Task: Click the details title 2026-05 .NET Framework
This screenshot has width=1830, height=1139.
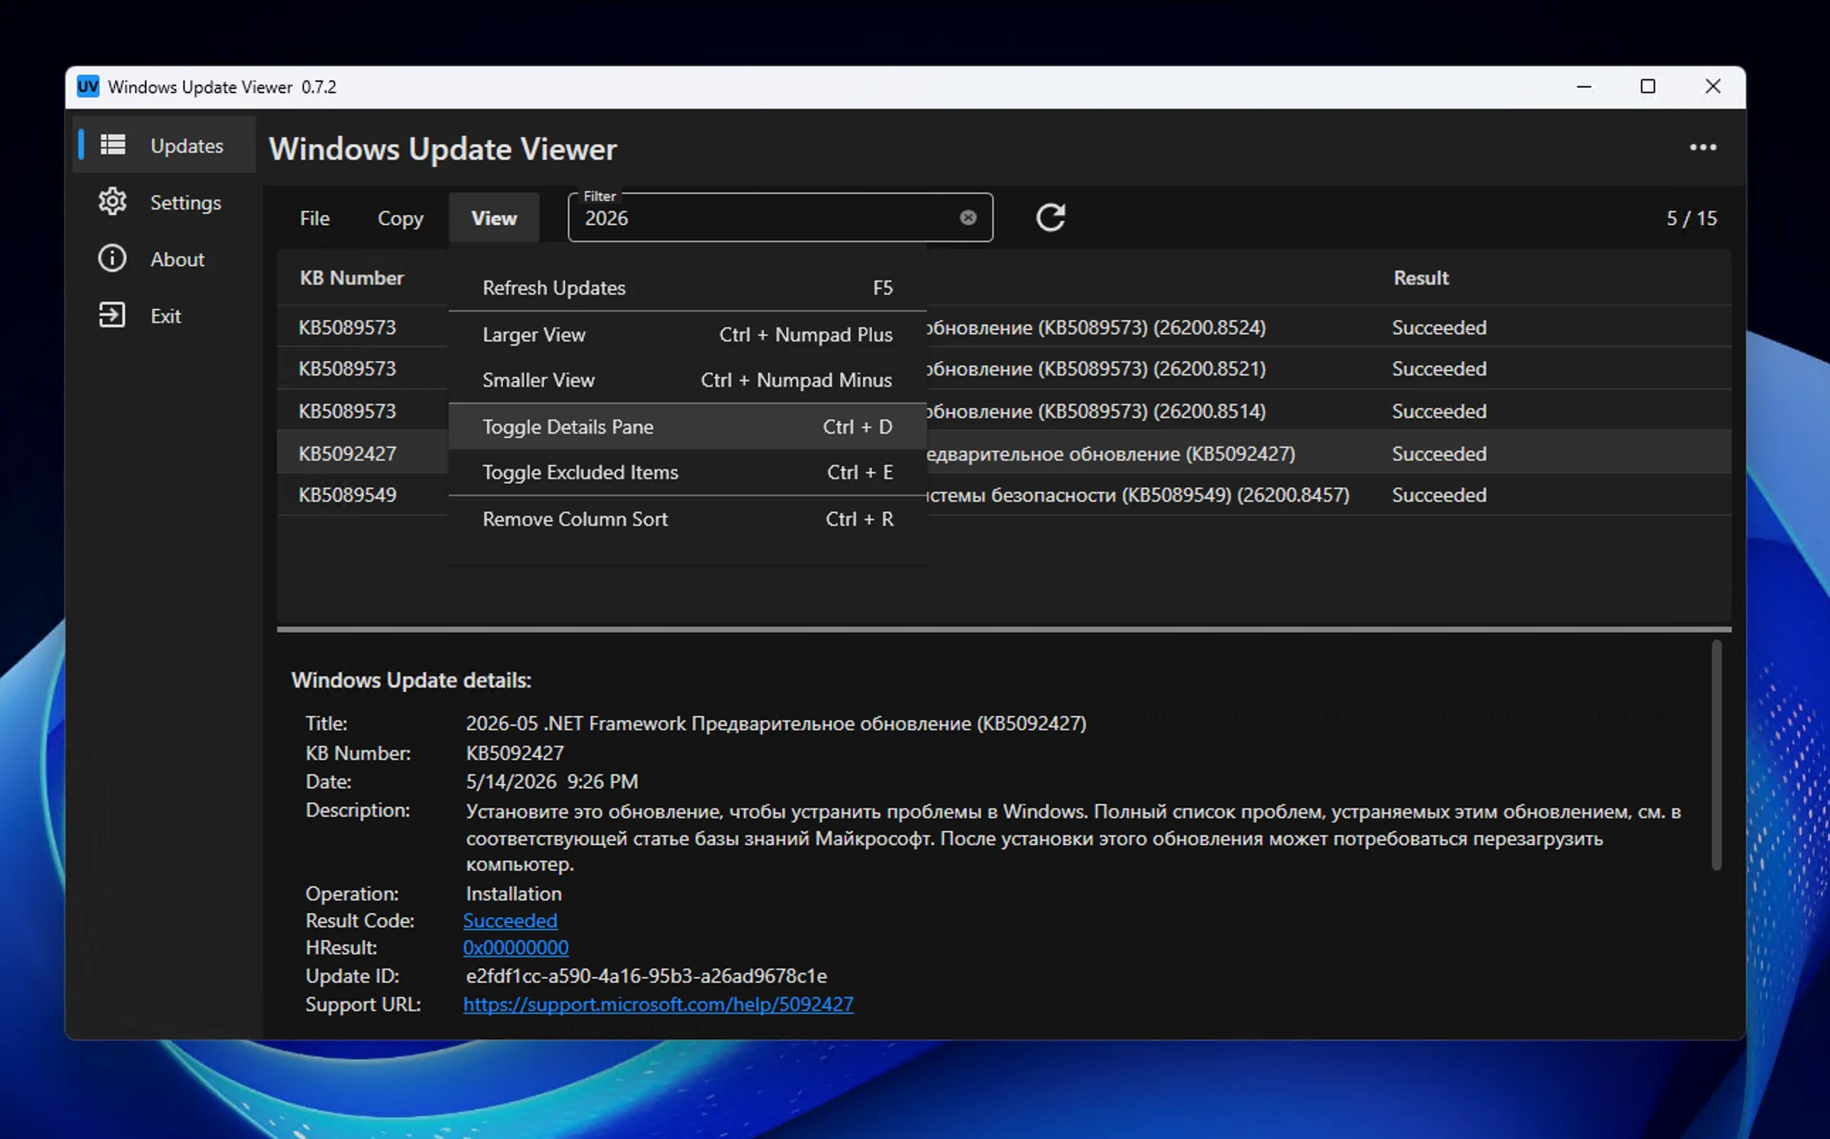Action: (776, 723)
